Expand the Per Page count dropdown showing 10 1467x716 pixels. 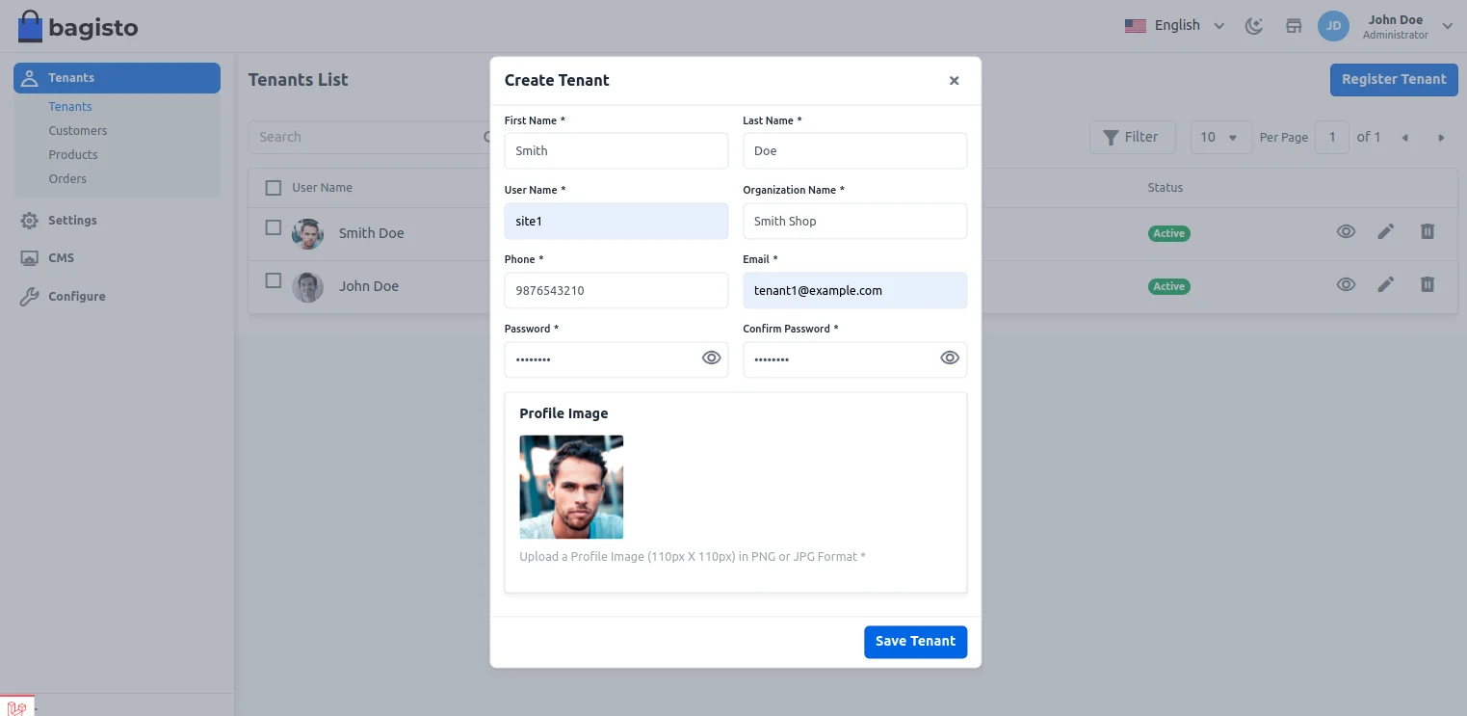click(x=1220, y=137)
